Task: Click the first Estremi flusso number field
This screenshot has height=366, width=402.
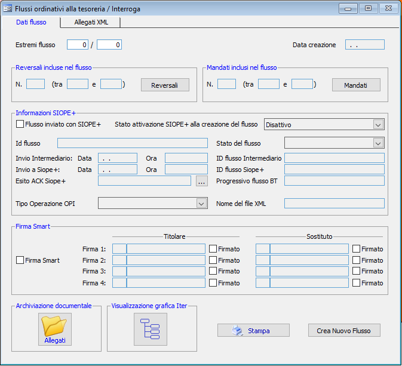Action: tap(78, 45)
